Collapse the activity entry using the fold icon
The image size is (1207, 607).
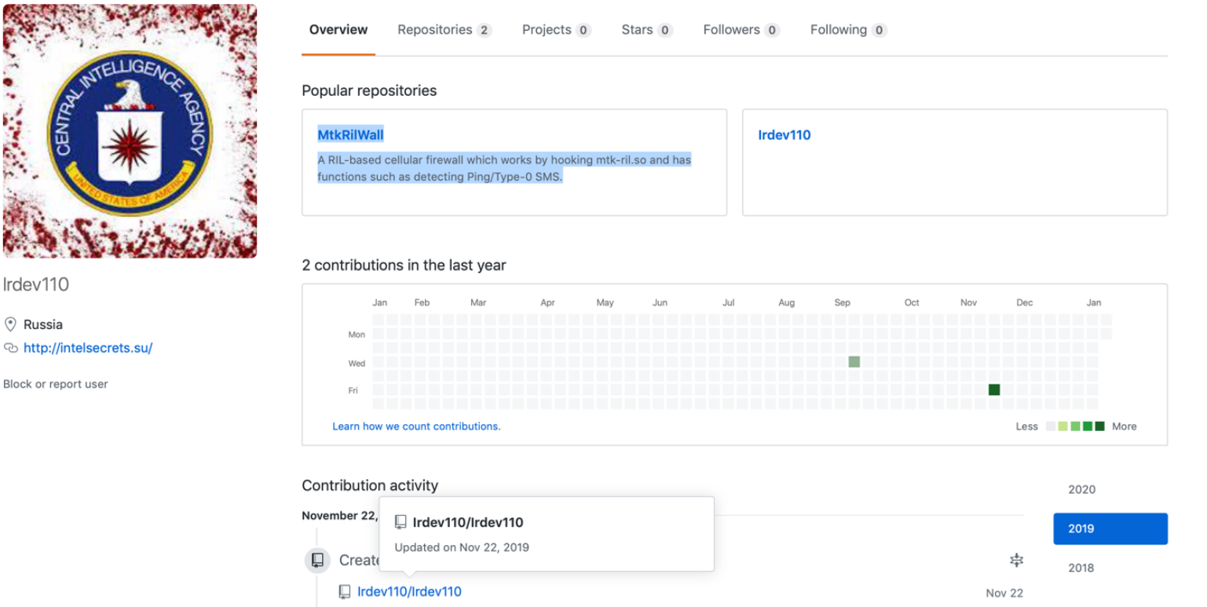pos(1017,560)
